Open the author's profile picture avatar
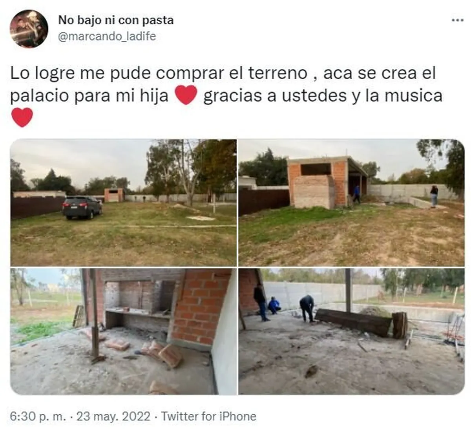Image resolution: width=471 pixels, height=435 pixels. (x=29, y=29)
